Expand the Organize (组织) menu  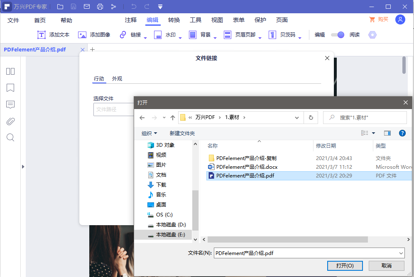click(x=149, y=133)
